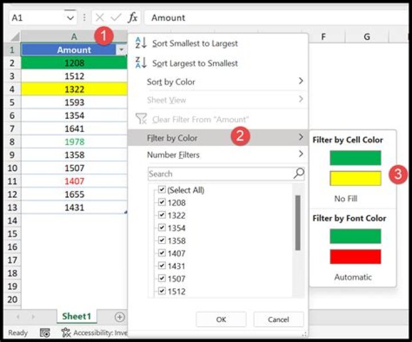Screen dimensions: 412x342
Task: Select cell with red text 1407
Action: tap(74, 181)
